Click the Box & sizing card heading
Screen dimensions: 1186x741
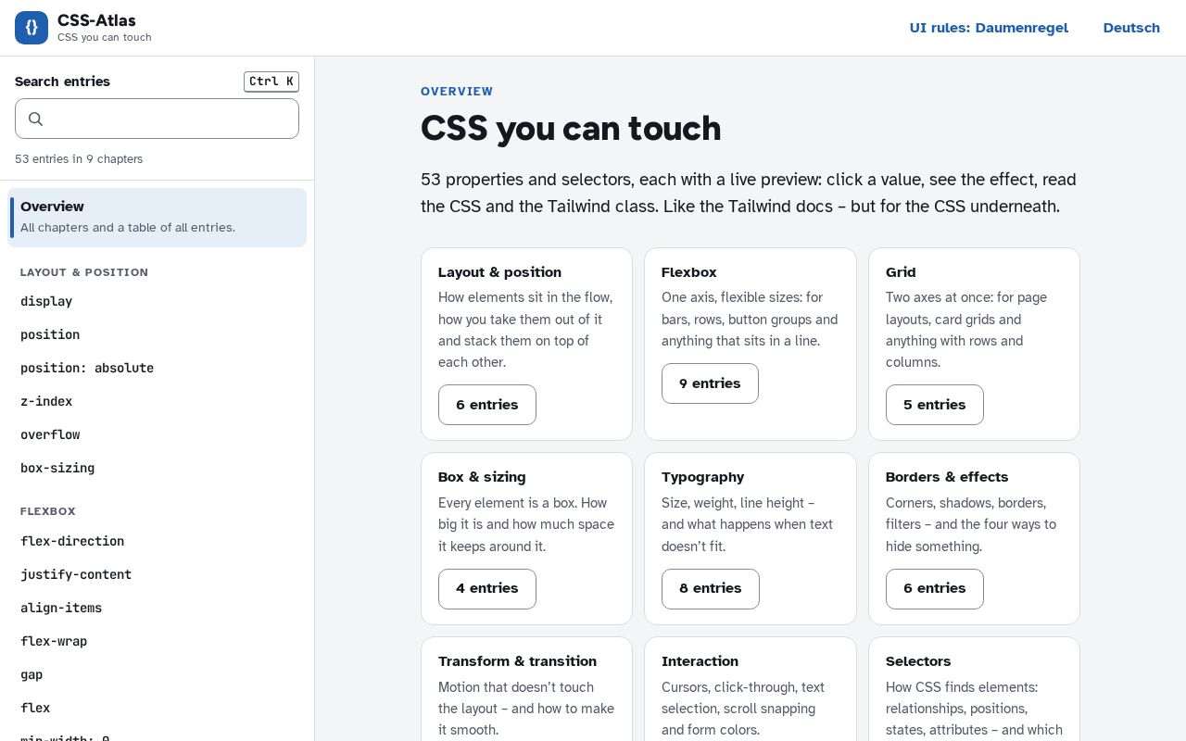click(x=482, y=477)
